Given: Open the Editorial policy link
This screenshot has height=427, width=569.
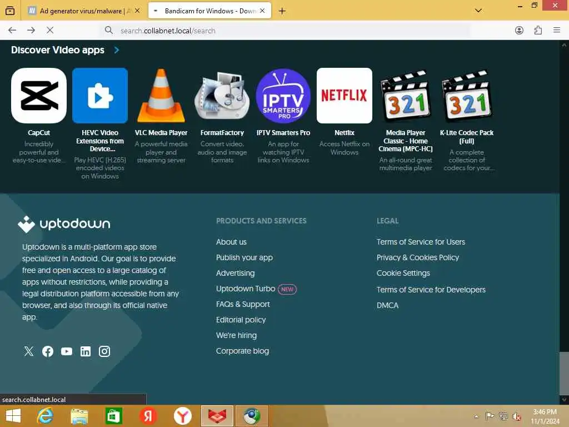Looking at the screenshot, I should (x=241, y=320).
